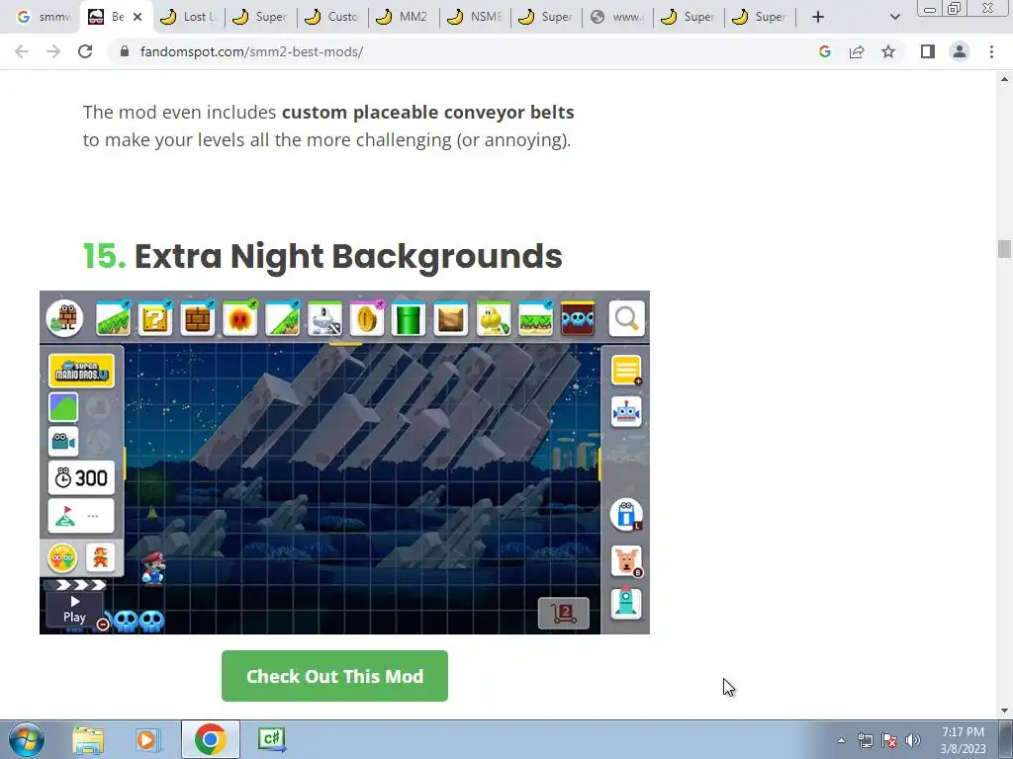Click the coin icon in screenshot
The width and height of the screenshot is (1013, 759).
(x=367, y=318)
